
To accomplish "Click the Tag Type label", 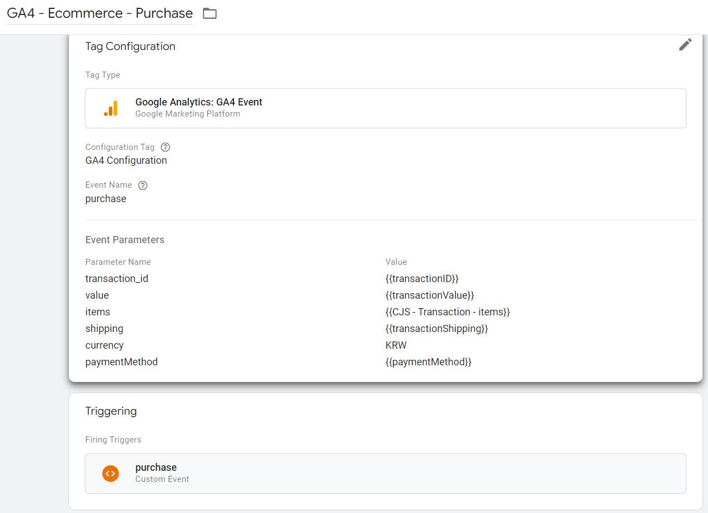I will (x=102, y=75).
